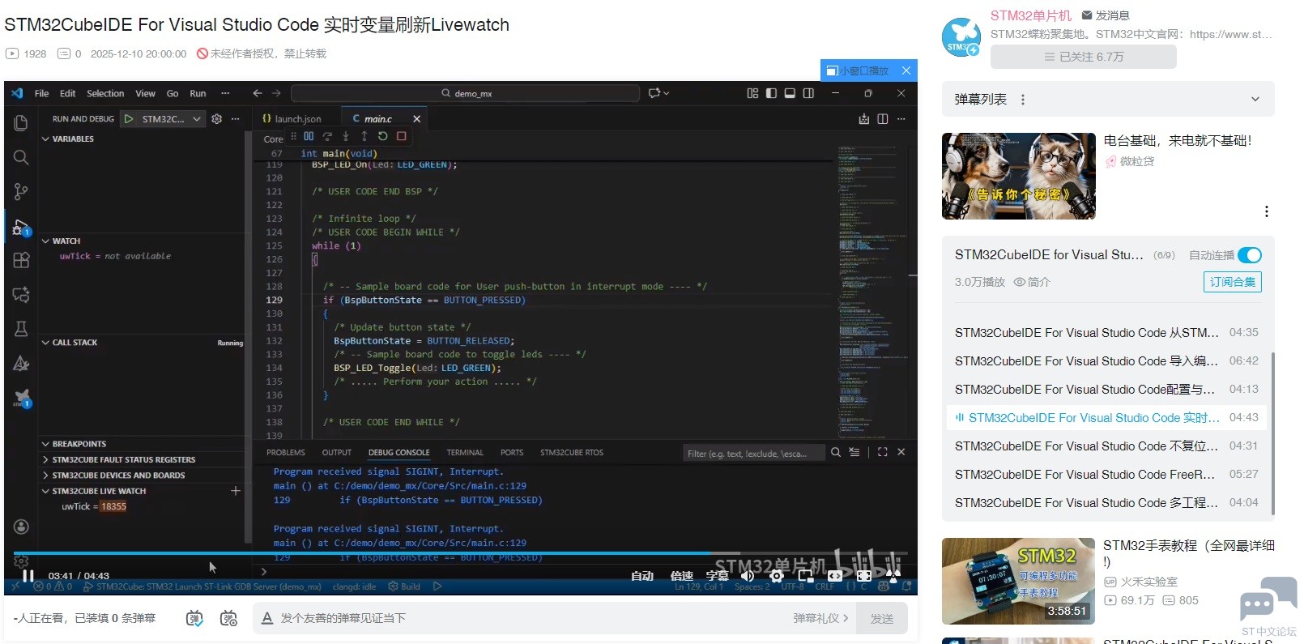Add a variable with the Live Watch plus icon
Viewport: 1304px width, 644px height.
point(236,491)
